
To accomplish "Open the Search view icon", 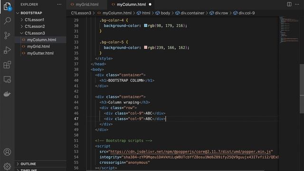I will (7, 20).
